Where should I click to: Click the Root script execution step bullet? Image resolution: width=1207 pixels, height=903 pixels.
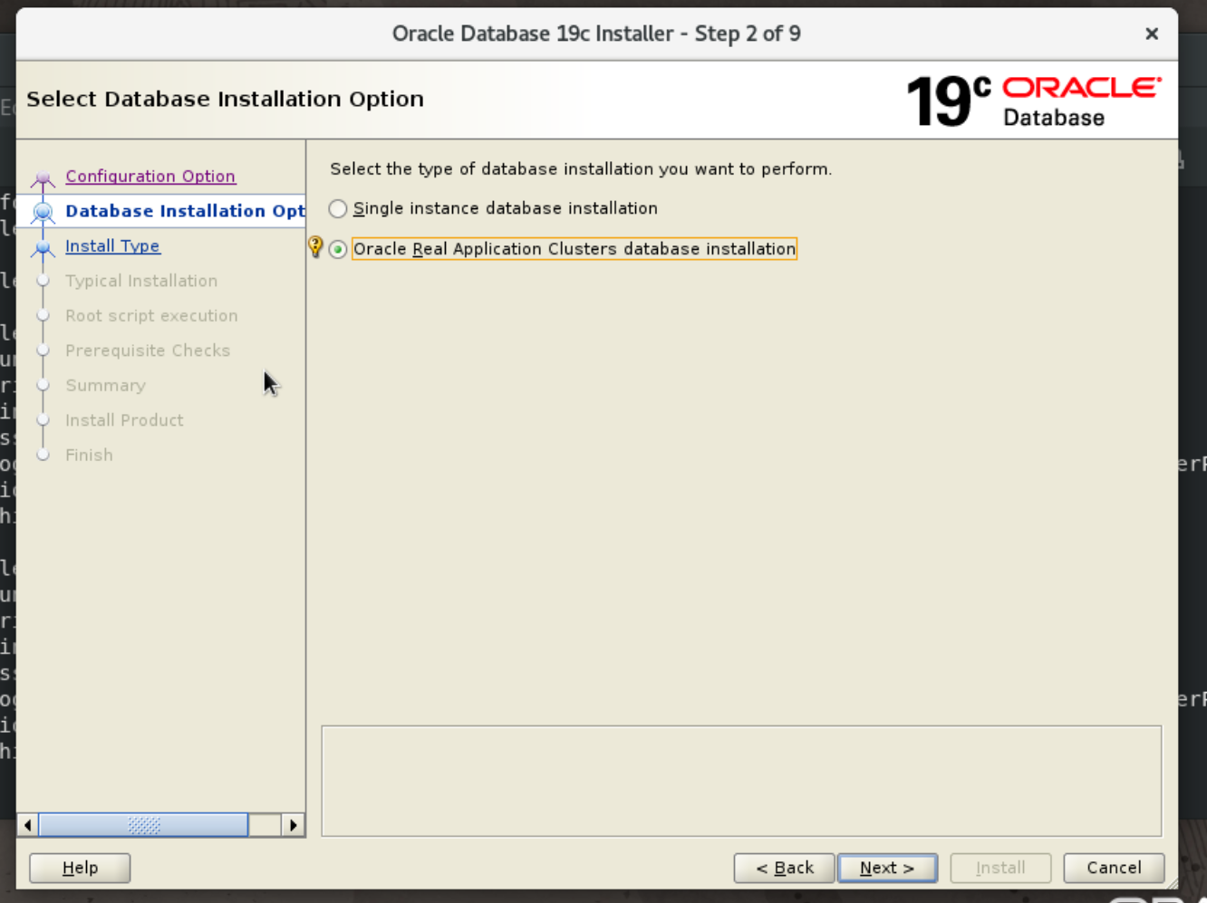coord(43,316)
